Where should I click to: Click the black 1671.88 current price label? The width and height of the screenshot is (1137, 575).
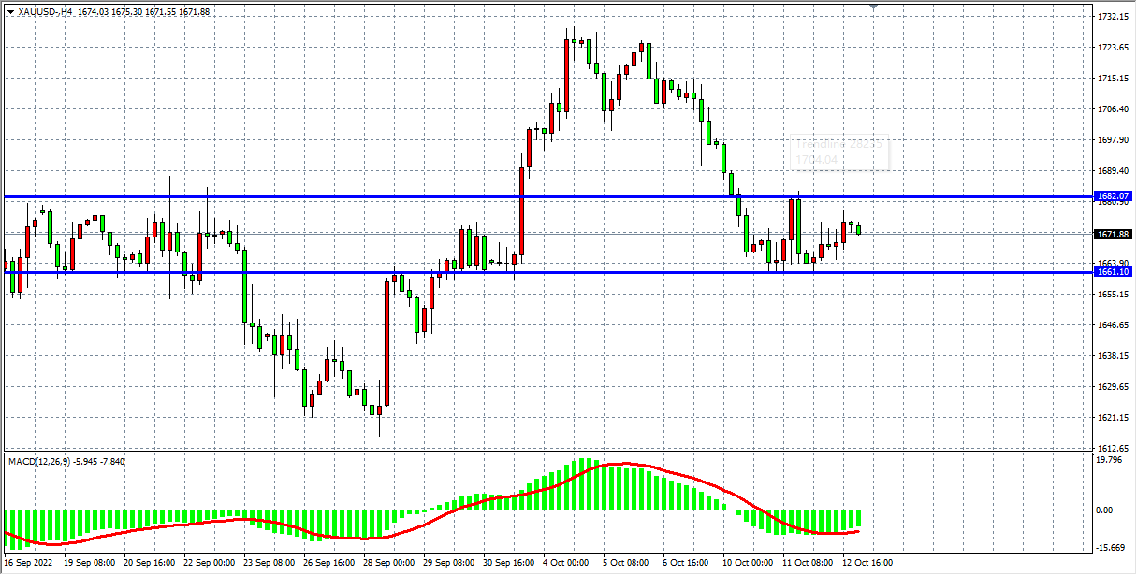pyautogui.click(x=1114, y=235)
